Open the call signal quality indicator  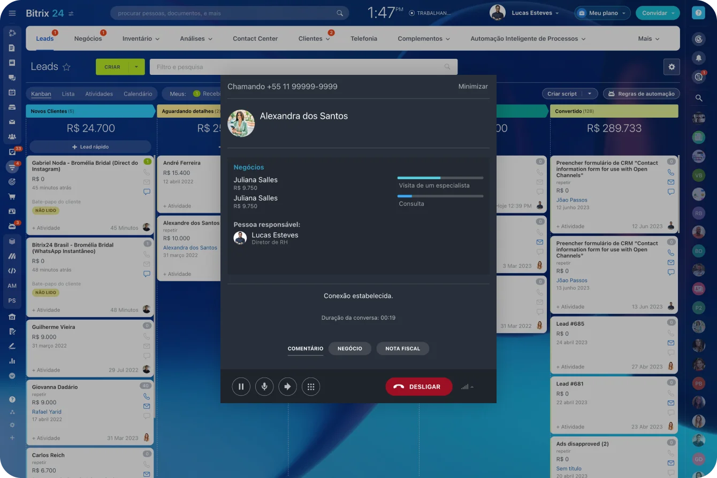pos(467,387)
